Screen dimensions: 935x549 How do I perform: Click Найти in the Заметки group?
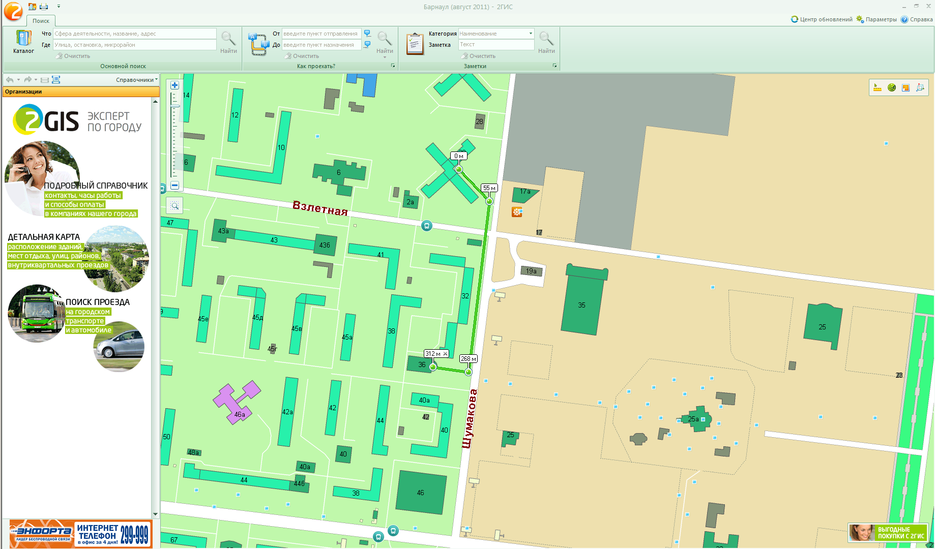point(546,42)
